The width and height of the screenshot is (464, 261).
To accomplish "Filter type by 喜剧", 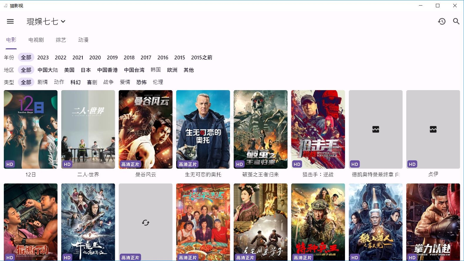I will 92,82.
